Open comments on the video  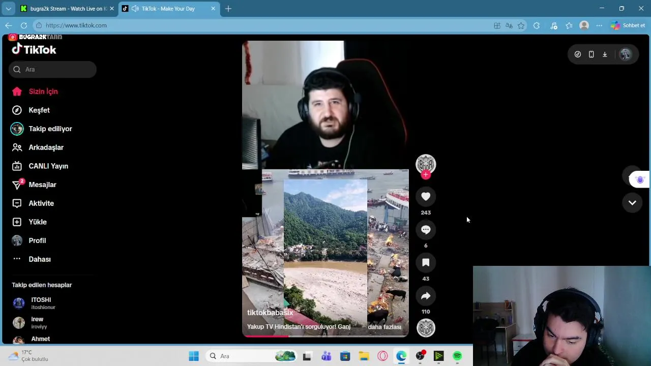(x=426, y=230)
